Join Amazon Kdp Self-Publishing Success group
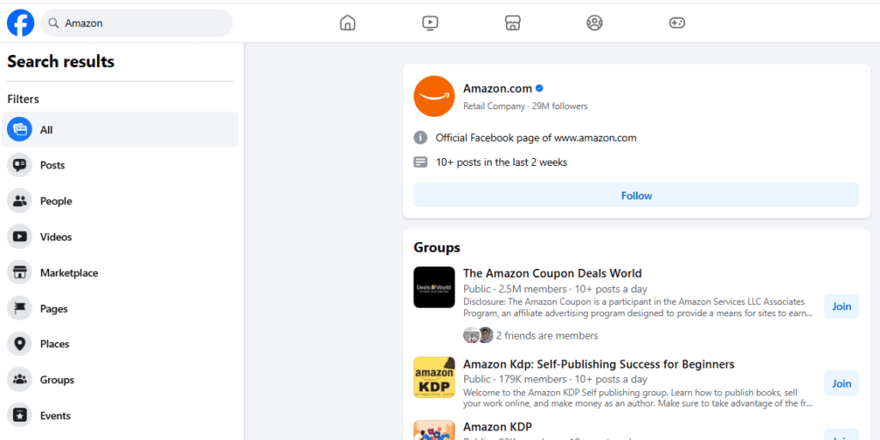This screenshot has height=440, width=880. [x=841, y=383]
